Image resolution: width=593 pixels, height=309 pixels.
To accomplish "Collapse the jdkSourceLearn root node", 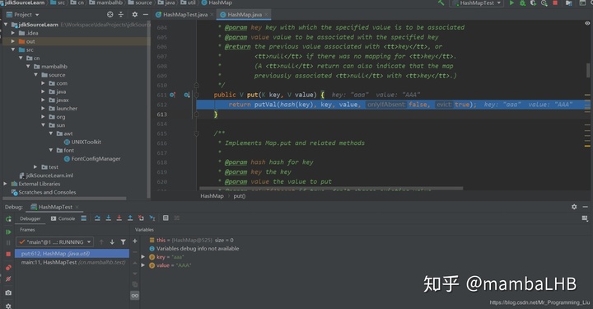I will 6,25.
